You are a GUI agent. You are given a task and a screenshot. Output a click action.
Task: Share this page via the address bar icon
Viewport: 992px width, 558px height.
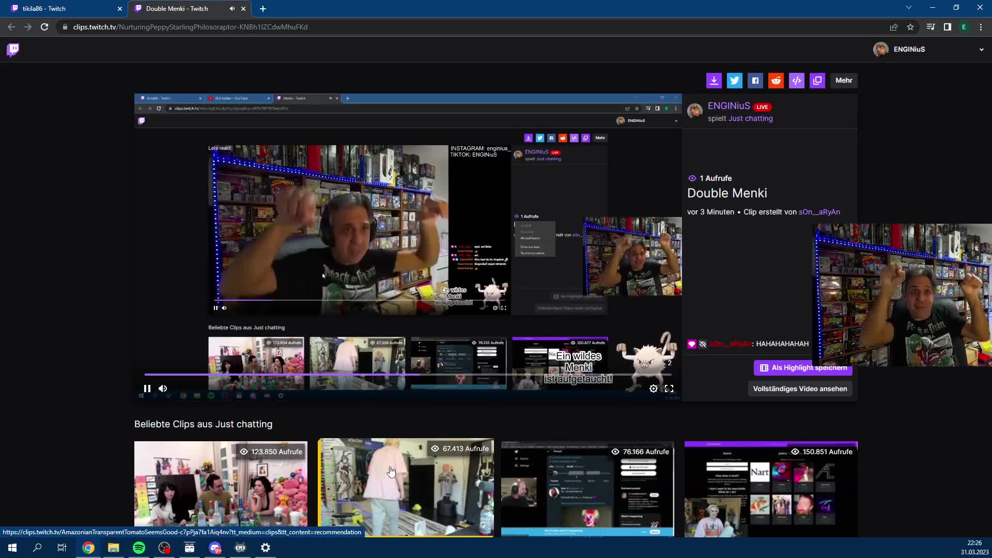point(894,27)
